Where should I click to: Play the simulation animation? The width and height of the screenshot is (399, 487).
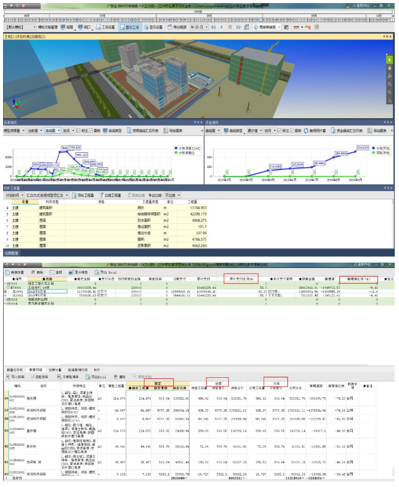[x=222, y=27]
